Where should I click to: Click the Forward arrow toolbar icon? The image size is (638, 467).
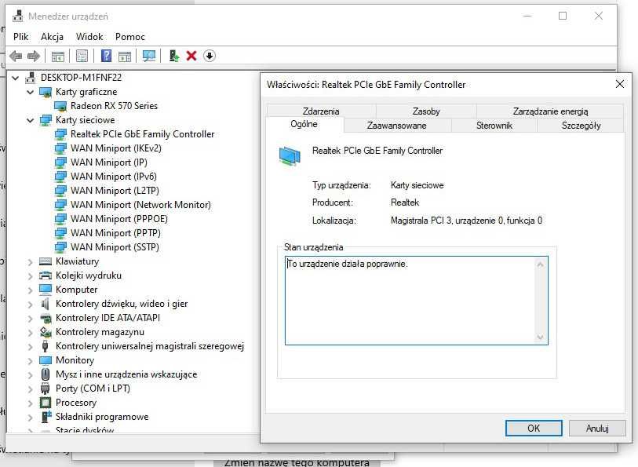pyautogui.click(x=34, y=56)
